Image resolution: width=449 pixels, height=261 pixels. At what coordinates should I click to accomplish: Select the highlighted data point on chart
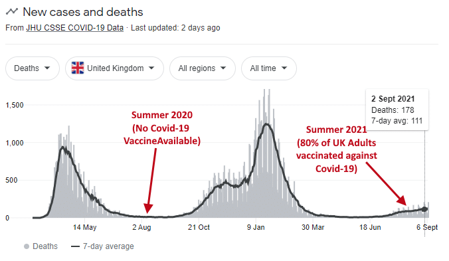point(424,209)
